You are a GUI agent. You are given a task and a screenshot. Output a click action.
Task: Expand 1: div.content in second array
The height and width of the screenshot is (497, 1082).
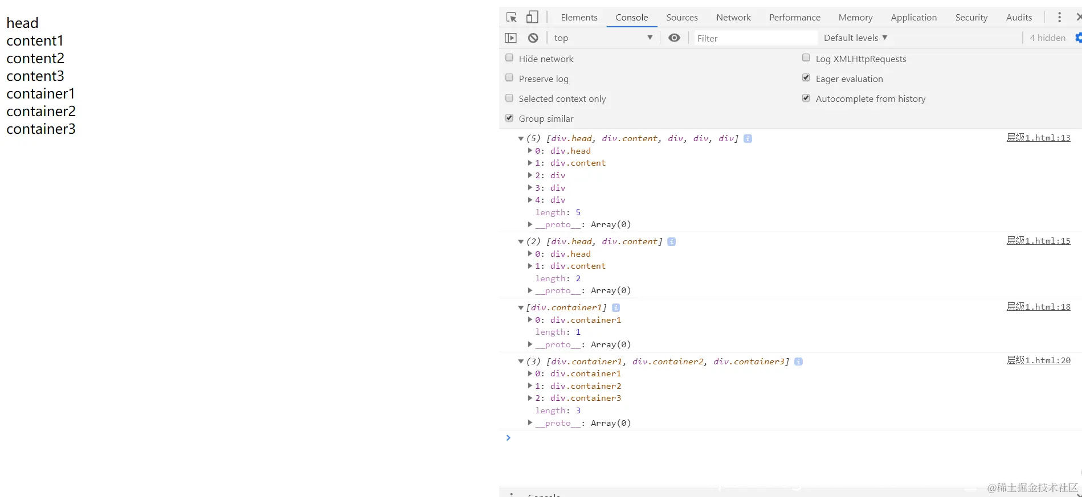tap(530, 266)
